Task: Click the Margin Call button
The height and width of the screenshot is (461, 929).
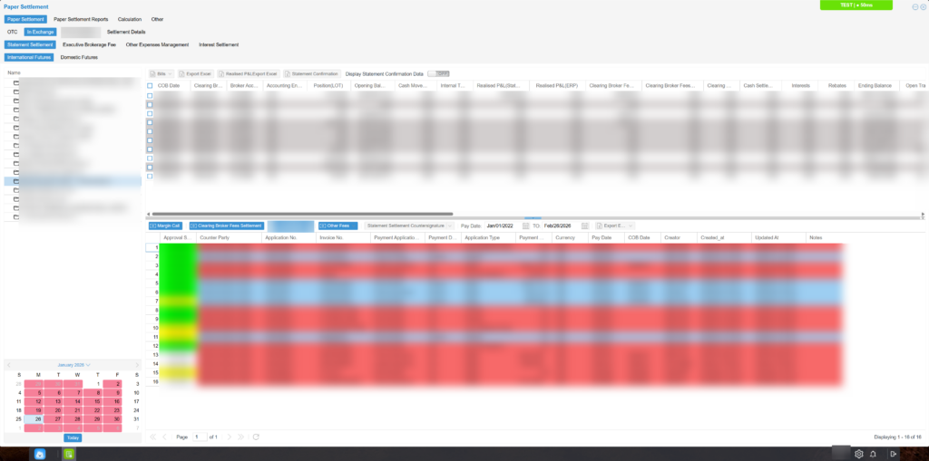Action: coord(166,226)
